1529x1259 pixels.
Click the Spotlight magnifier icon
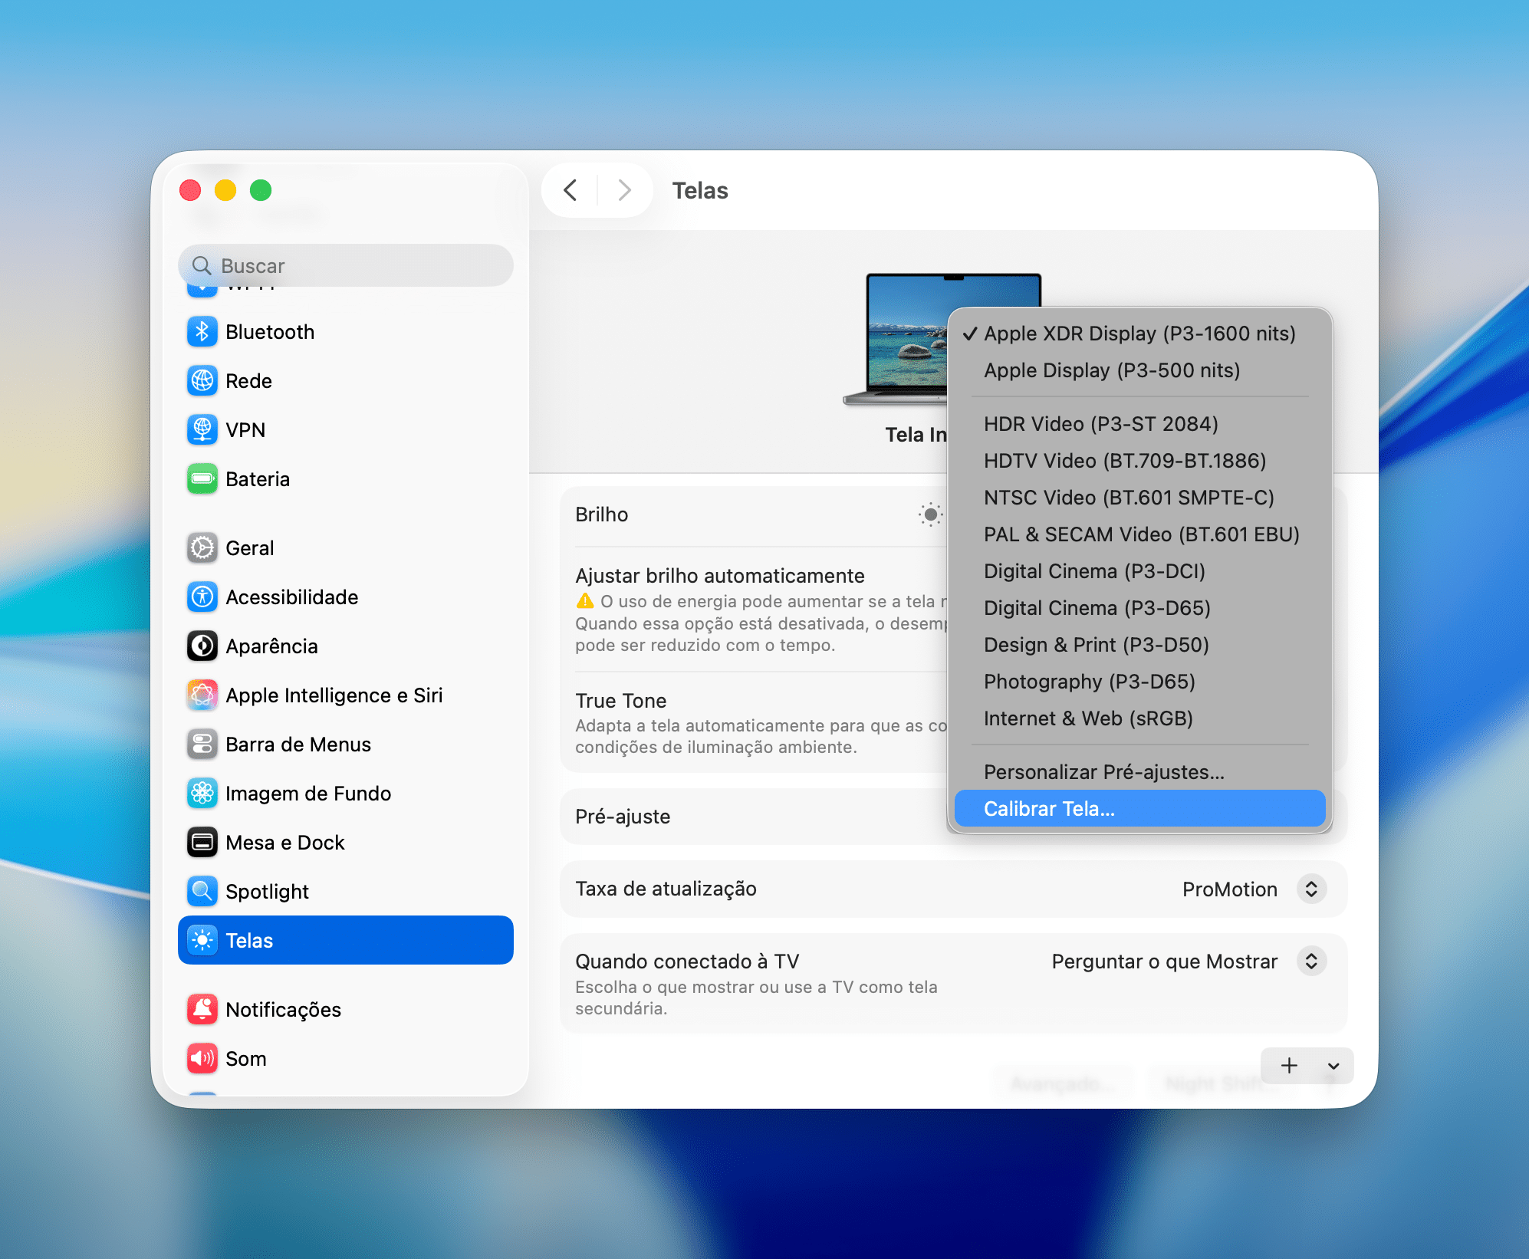pos(202,892)
